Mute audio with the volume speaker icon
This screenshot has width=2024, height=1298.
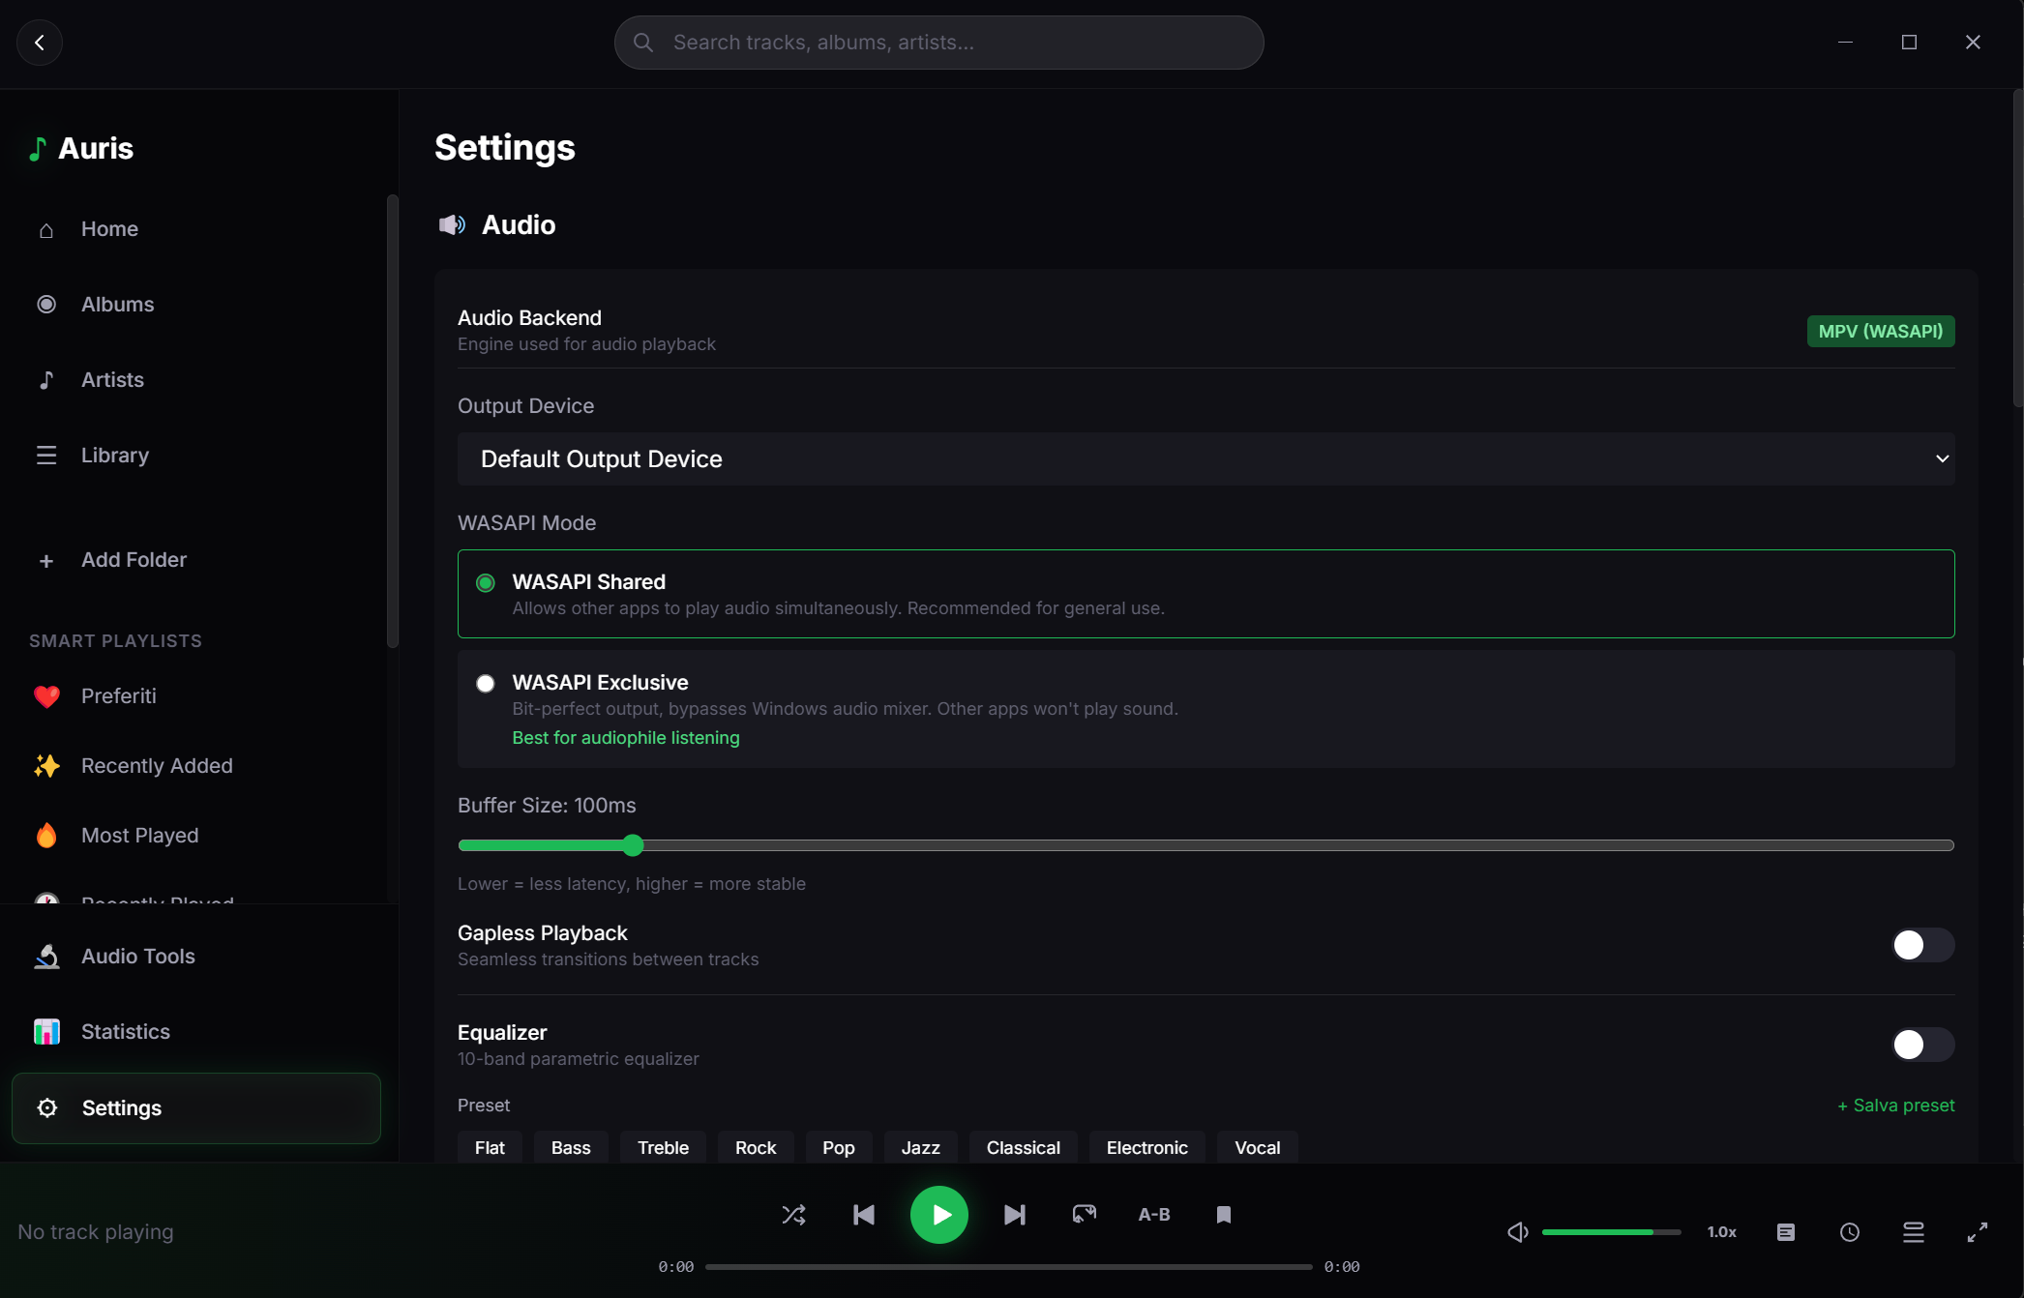click(1517, 1231)
